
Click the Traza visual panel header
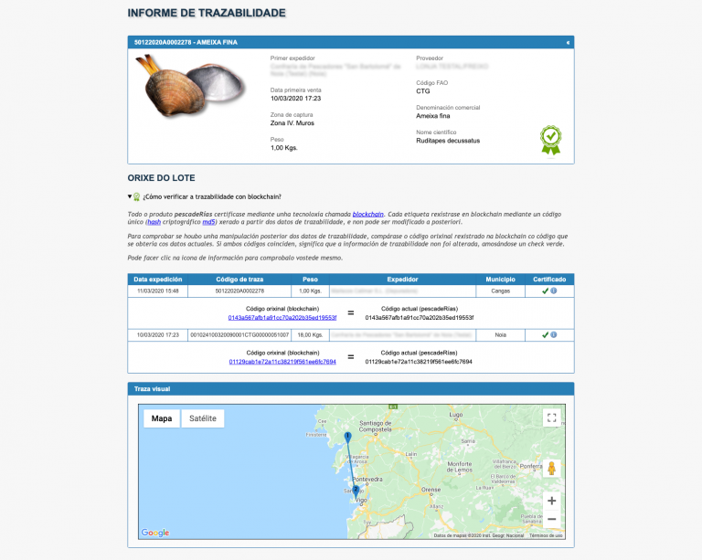351,388
